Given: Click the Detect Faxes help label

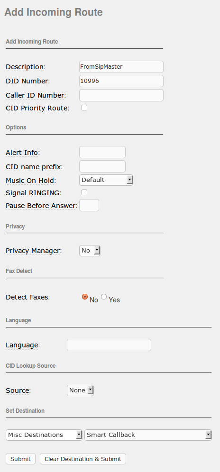Looking at the screenshot, I should pyautogui.click(x=27, y=297).
